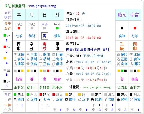This screenshot has height=114, width=144.
Task: Select the 甲申 hour pillar
Action: coord(57,46)
